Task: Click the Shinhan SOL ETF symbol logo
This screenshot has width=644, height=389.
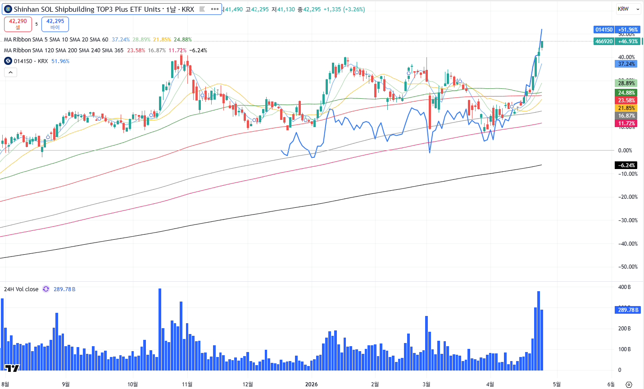Action: pyautogui.click(x=8, y=9)
